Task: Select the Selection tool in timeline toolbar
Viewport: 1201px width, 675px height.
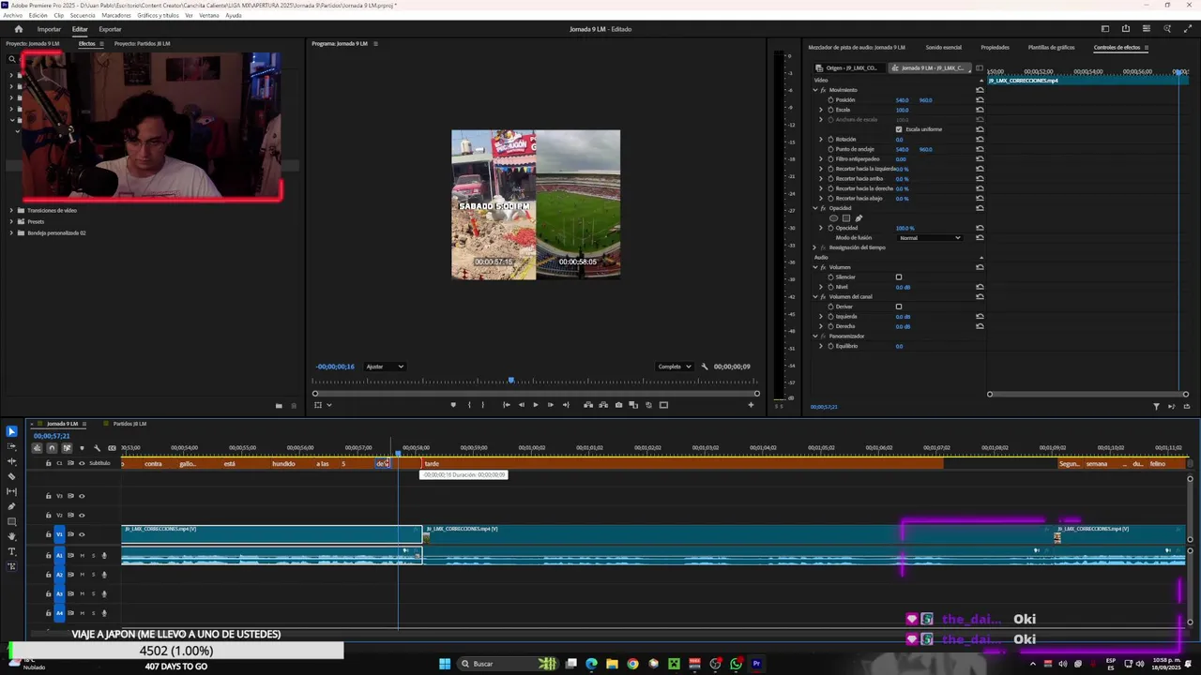Action: [11, 431]
